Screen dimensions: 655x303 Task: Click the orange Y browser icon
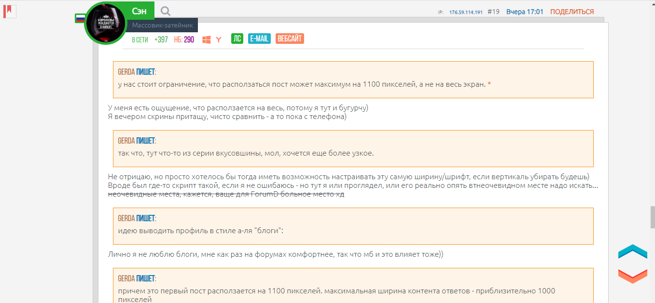[x=219, y=40]
